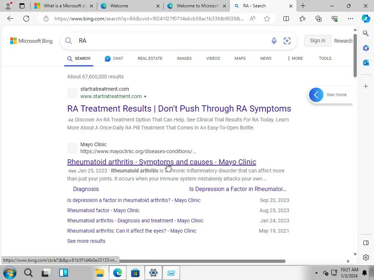Open the taskbar search magnifier
Image resolution: width=374 pixels, height=280 pixels.
[x=28, y=273]
